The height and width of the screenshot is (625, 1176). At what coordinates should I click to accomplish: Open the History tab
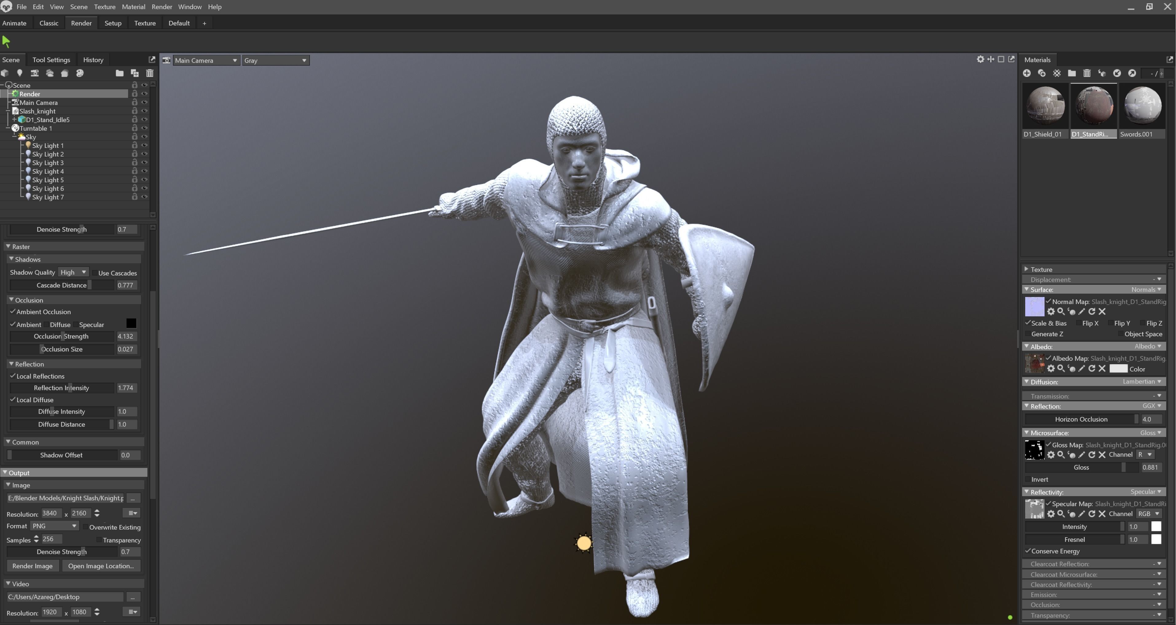point(93,60)
